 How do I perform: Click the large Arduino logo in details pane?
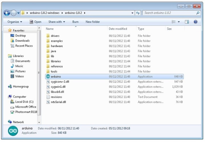13,131
